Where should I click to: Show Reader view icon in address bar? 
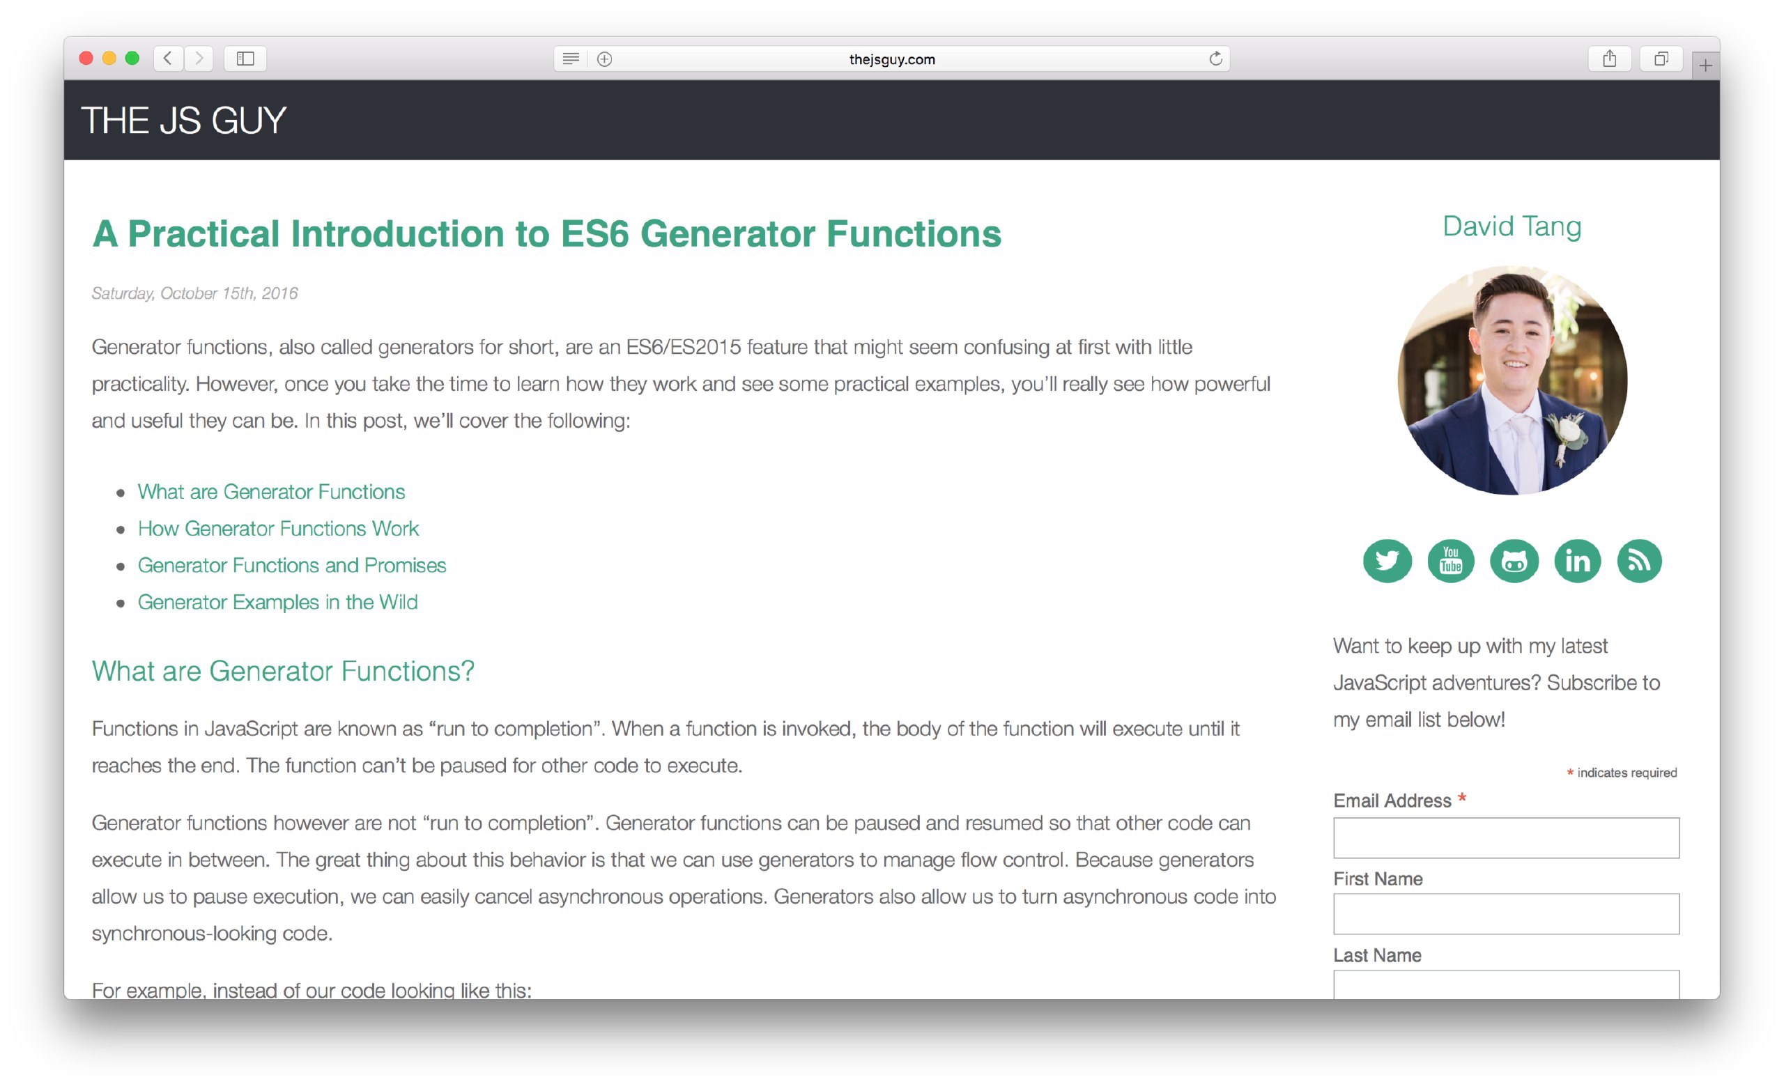pyautogui.click(x=571, y=59)
